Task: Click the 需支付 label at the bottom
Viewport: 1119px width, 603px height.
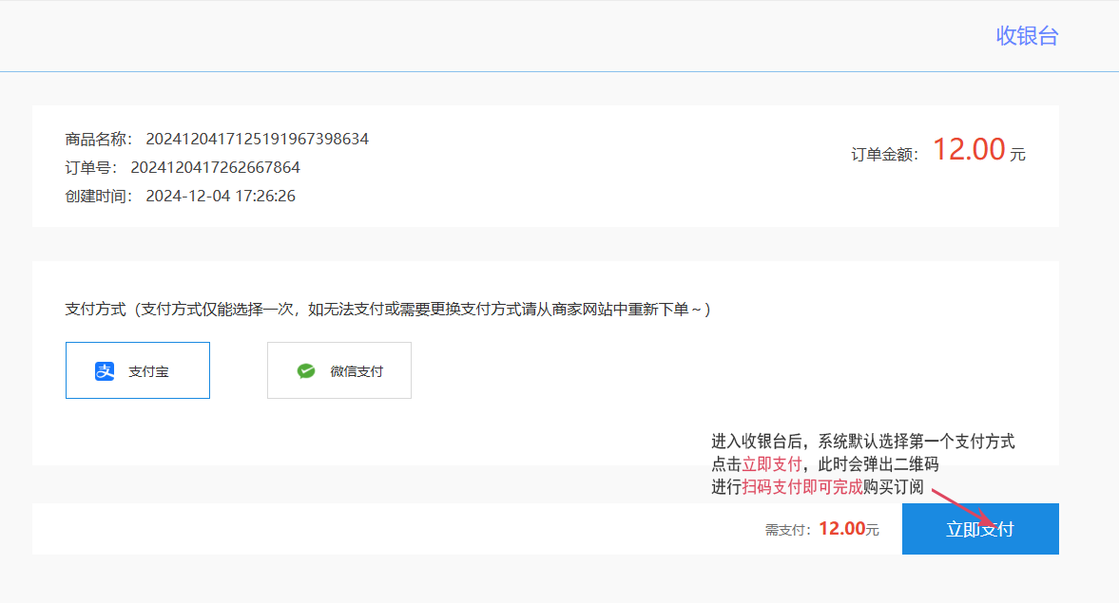Action: click(x=788, y=530)
